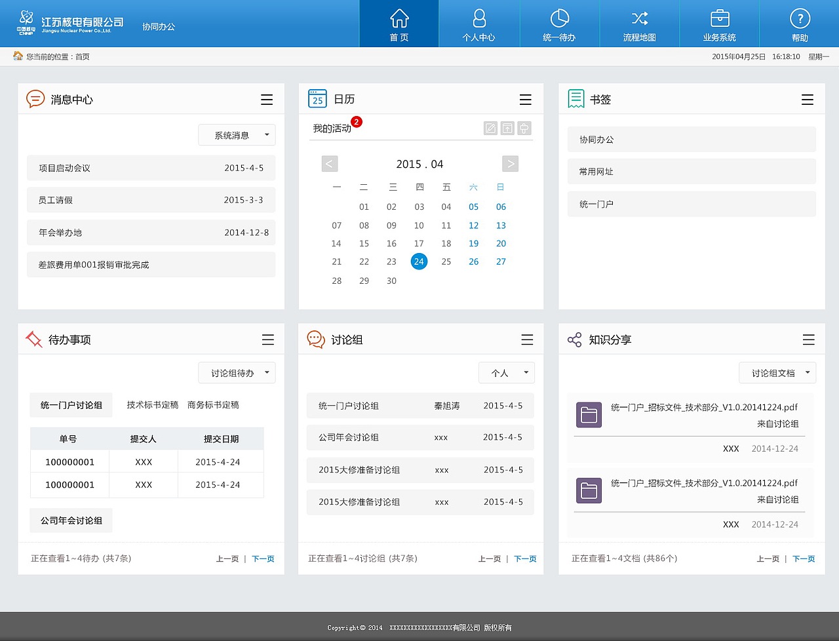Open the 帮助 tab
Viewport: 839px width, 641px height.
(800, 24)
